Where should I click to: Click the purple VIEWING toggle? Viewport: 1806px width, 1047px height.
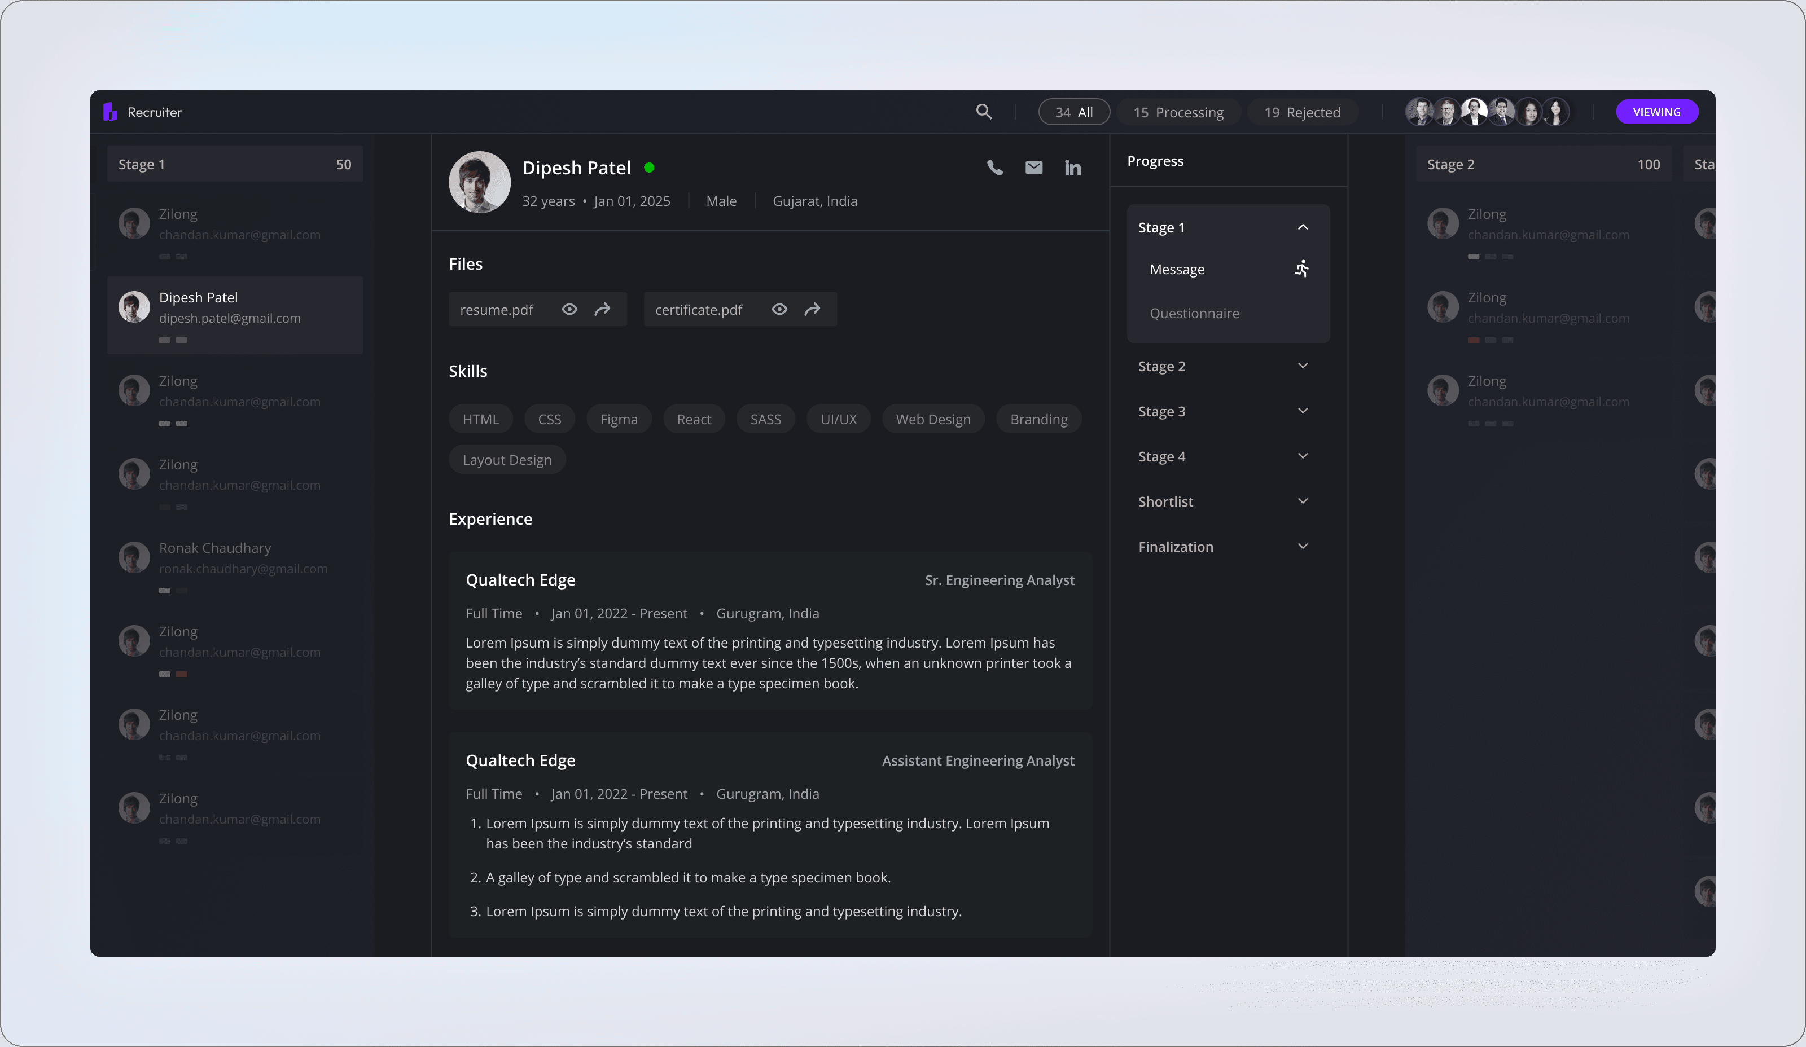pos(1656,112)
